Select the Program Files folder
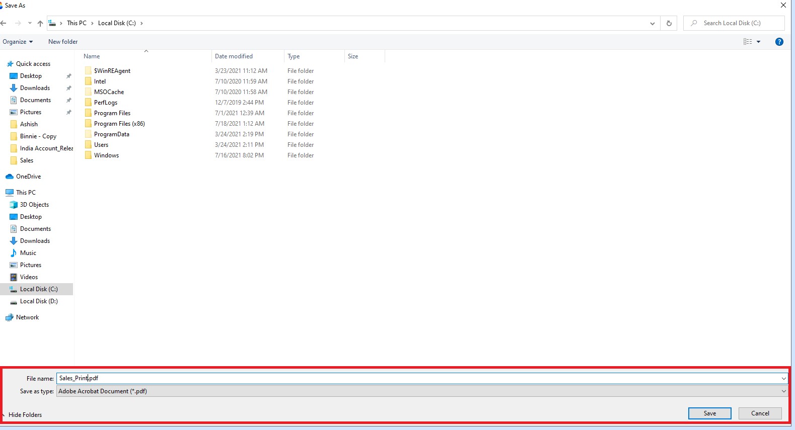The image size is (795, 430). tap(112, 113)
